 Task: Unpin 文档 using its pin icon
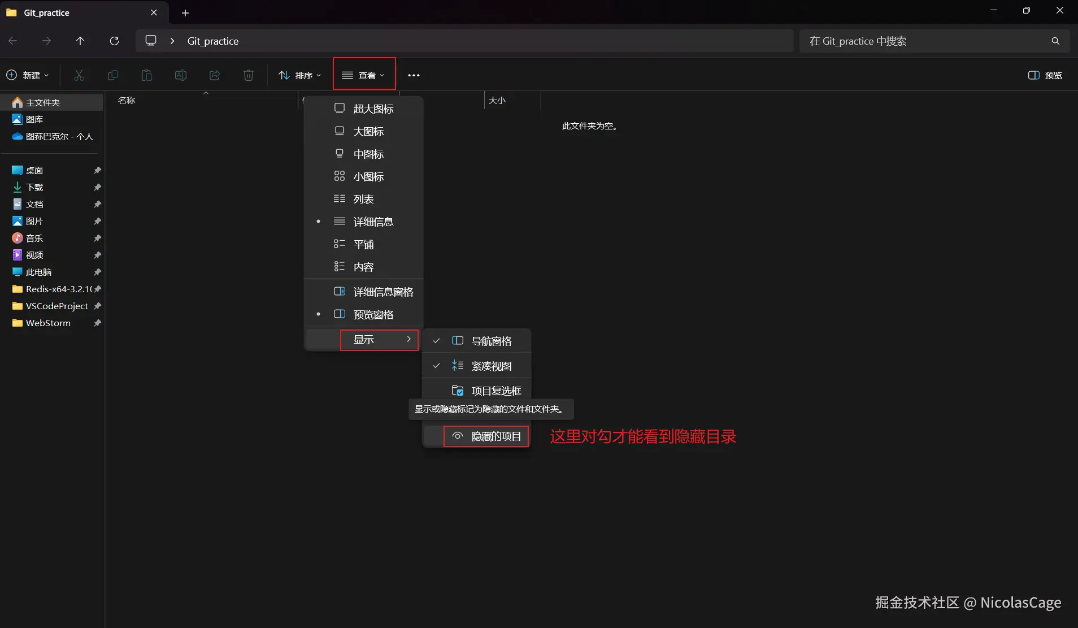point(97,204)
